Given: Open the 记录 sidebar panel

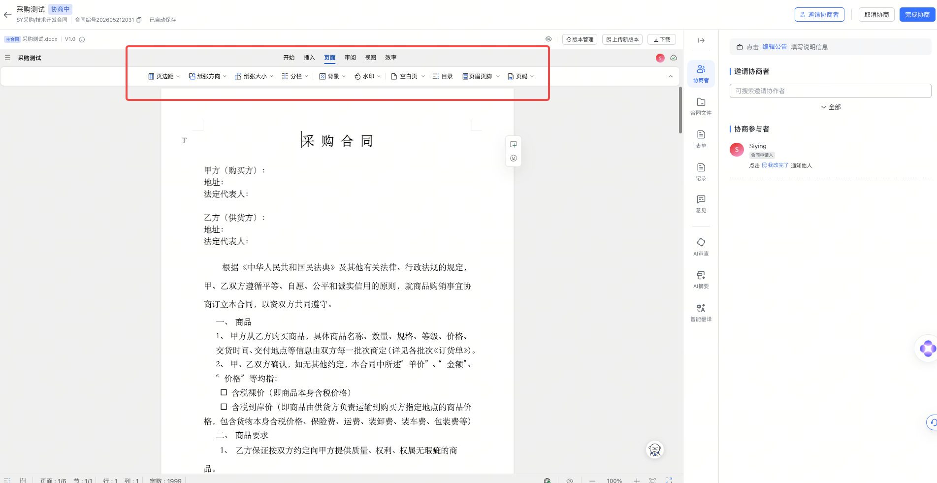Looking at the screenshot, I should pyautogui.click(x=701, y=171).
